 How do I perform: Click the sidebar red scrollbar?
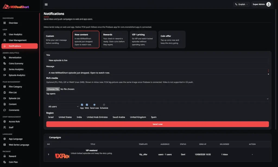coord(40,64)
